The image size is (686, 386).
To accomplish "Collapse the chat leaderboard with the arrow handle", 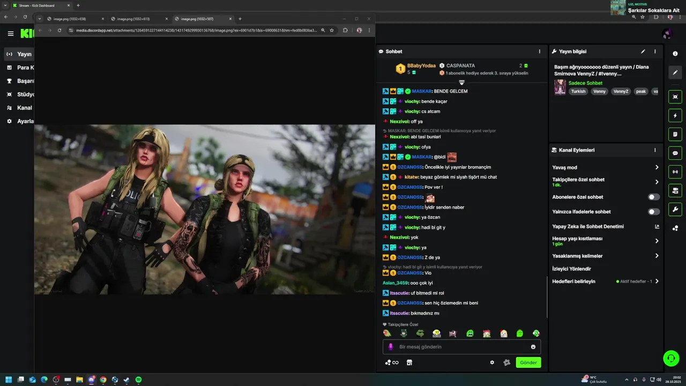I will [x=461, y=83].
